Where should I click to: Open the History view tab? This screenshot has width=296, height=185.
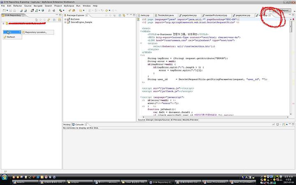(67, 125)
